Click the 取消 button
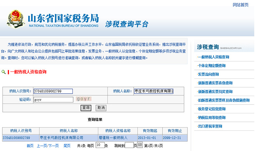The height and width of the screenshot is (151, 255). click(101, 108)
